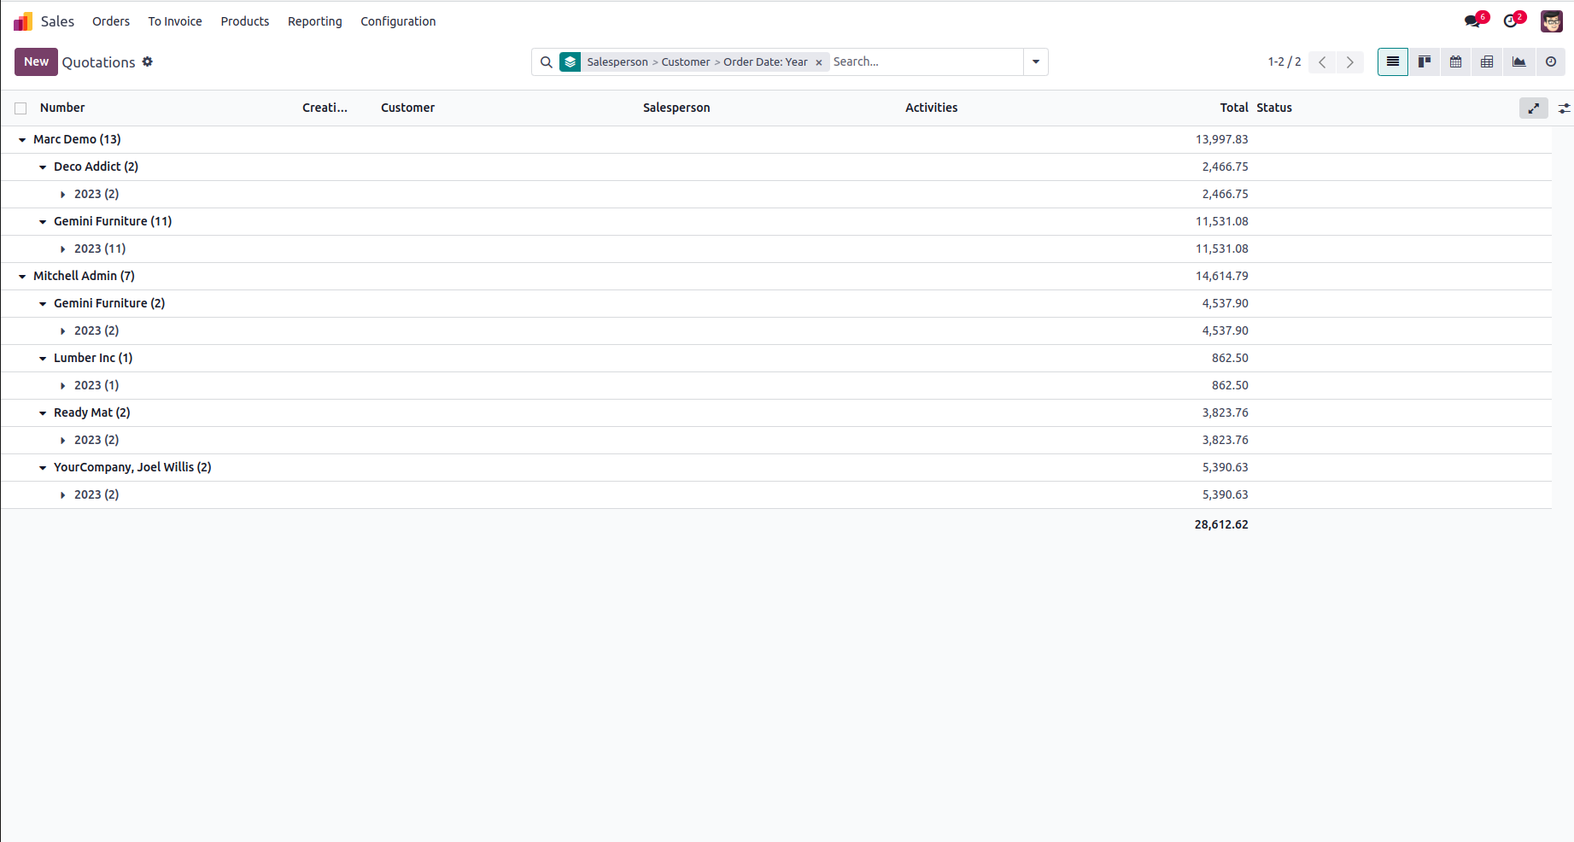The width and height of the screenshot is (1574, 842).
Task: Create a New quotation
Action: pyautogui.click(x=36, y=61)
